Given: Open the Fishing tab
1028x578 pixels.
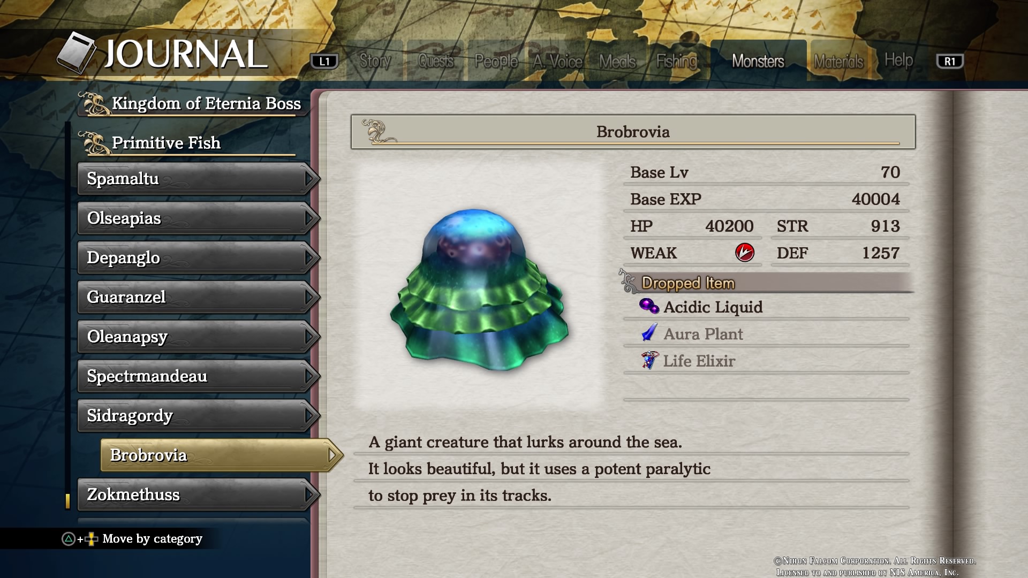Looking at the screenshot, I should (x=677, y=61).
